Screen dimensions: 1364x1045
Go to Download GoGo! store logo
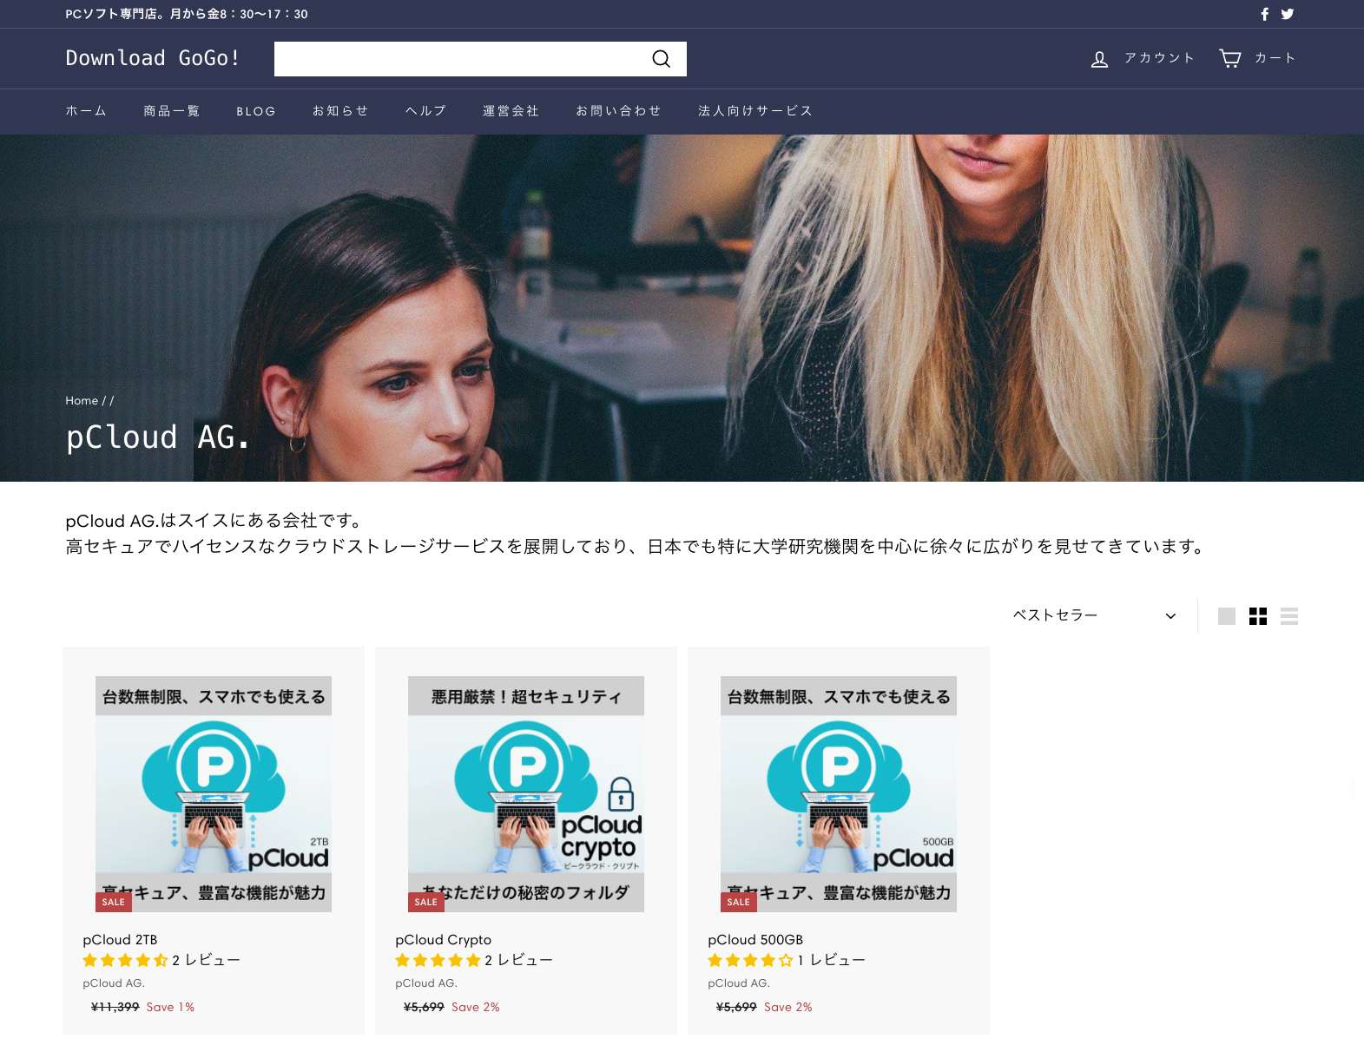(153, 58)
